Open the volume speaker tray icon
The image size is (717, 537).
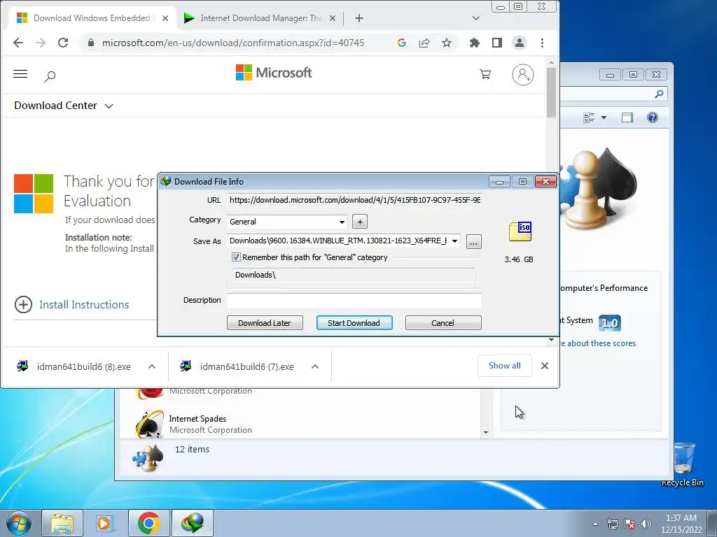[x=646, y=524]
